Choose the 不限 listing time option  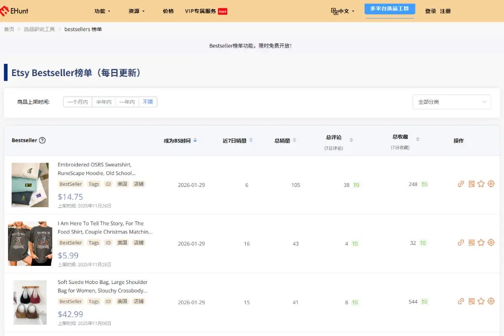pos(148,102)
